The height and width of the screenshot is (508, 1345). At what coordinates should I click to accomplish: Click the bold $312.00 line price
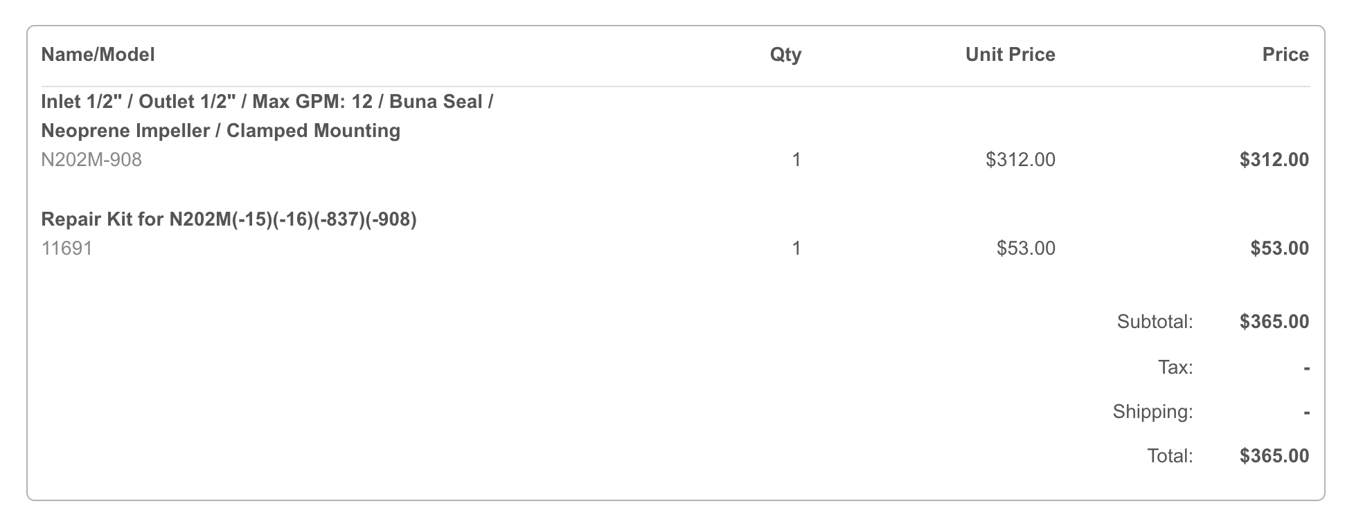tap(1274, 160)
